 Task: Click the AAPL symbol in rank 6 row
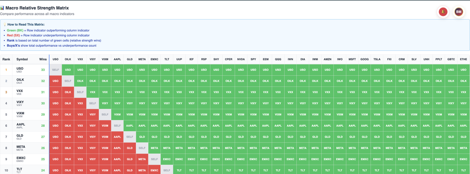tap(20, 125)
